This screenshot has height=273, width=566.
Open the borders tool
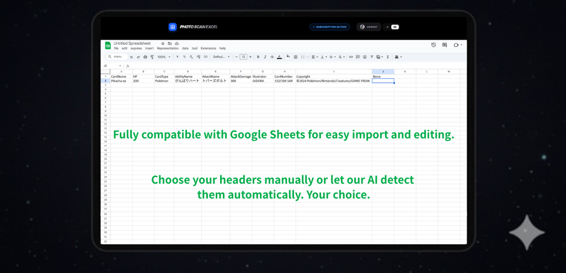296,57
